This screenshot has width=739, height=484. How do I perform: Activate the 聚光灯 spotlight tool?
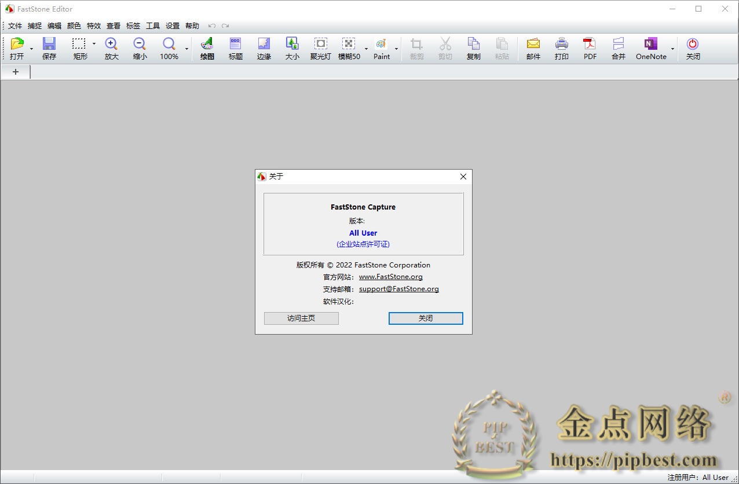pyautogui.click(x=320, y=46)
